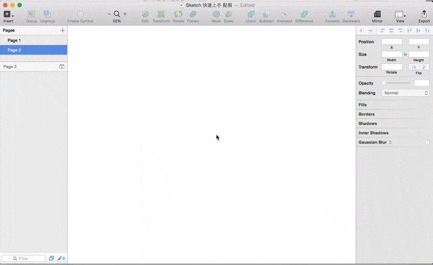This screenshot has width=433, height=265.
Task: Distribute horizontally alignment icon
Action: (x=361, y=30)
